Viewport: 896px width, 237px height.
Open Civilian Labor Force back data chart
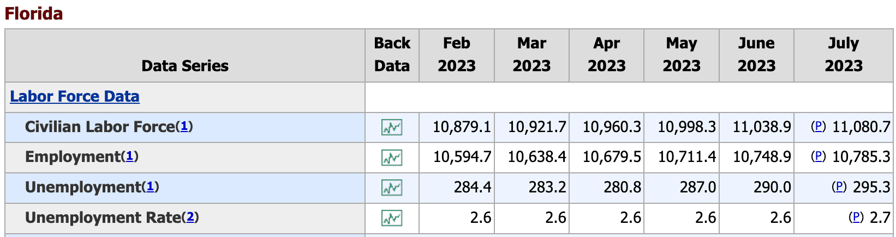coord(392,128)
